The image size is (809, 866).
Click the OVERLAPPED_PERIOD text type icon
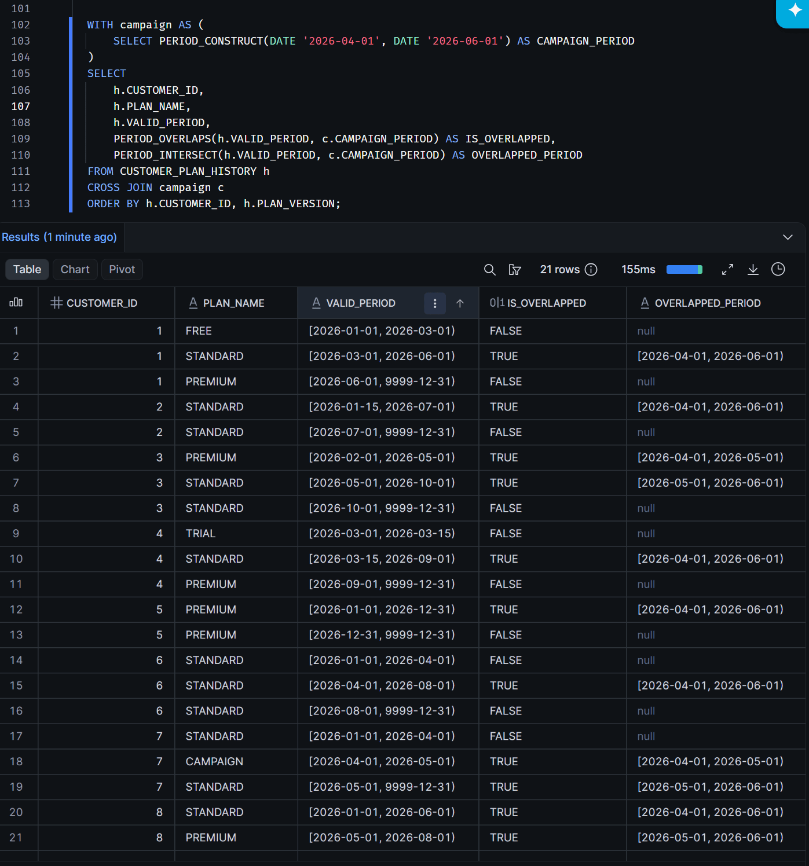coord(645,303)
